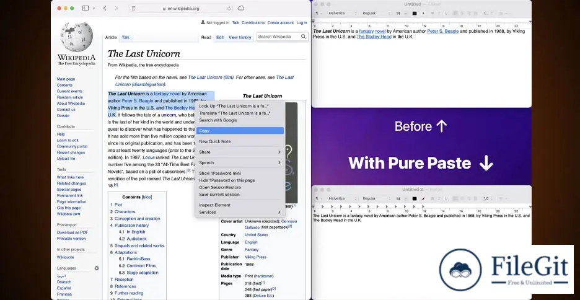Justify text in Untitled window

tap(475, 13)
